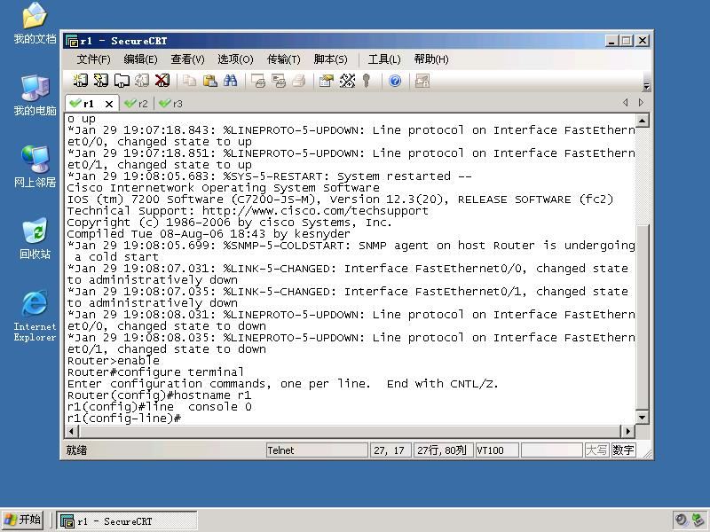
Task: Maximize the SecureCRT window
Action: (x=627, y=41)
